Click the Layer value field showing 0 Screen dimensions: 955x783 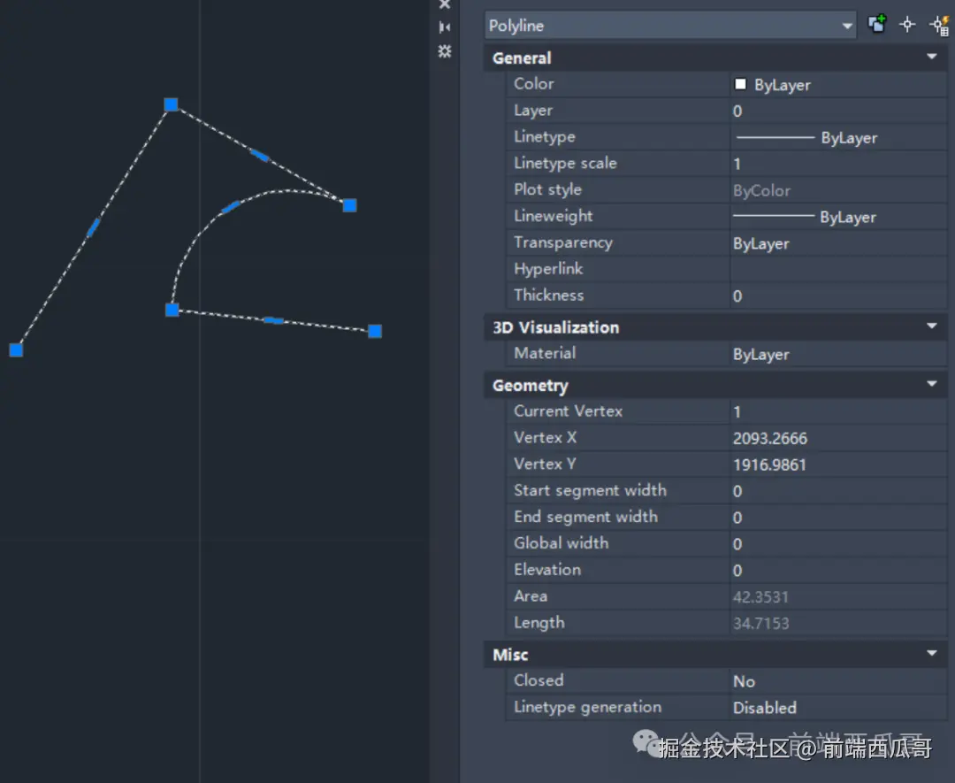[x=838, y=111]
